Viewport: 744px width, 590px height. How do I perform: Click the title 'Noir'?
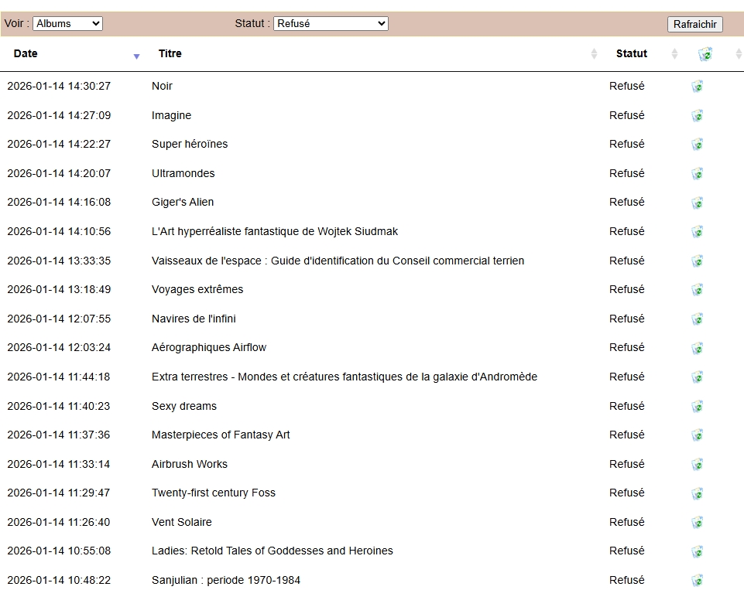click(162, 87)
